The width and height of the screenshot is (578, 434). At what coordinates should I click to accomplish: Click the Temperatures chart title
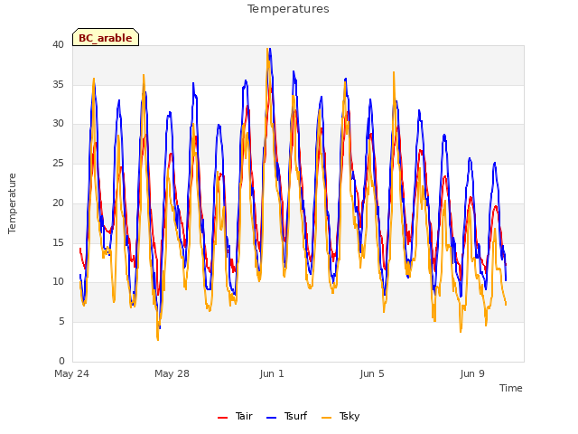288,9
